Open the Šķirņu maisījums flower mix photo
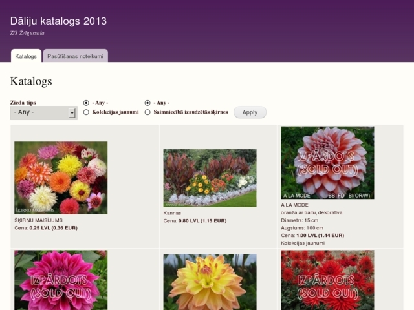The height and width of the screenshot is (310, 414). pyautogui.click(x=61, y=178)
